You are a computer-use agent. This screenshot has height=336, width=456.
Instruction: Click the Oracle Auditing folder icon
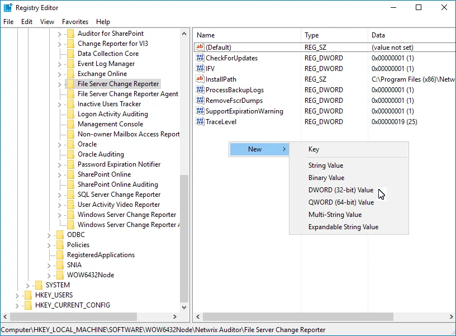pyautogui.click(x=70, y=154)
